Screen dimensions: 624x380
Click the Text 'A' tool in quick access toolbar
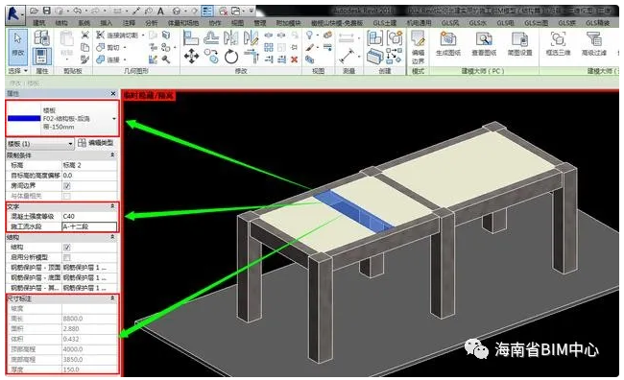tap(160, 12)
